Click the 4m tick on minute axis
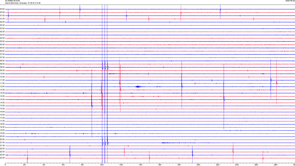The image size is (295, 166). click(x=44, y=165)
